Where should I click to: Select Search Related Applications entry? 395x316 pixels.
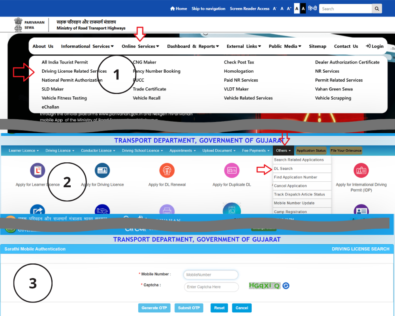coord(302,160)
